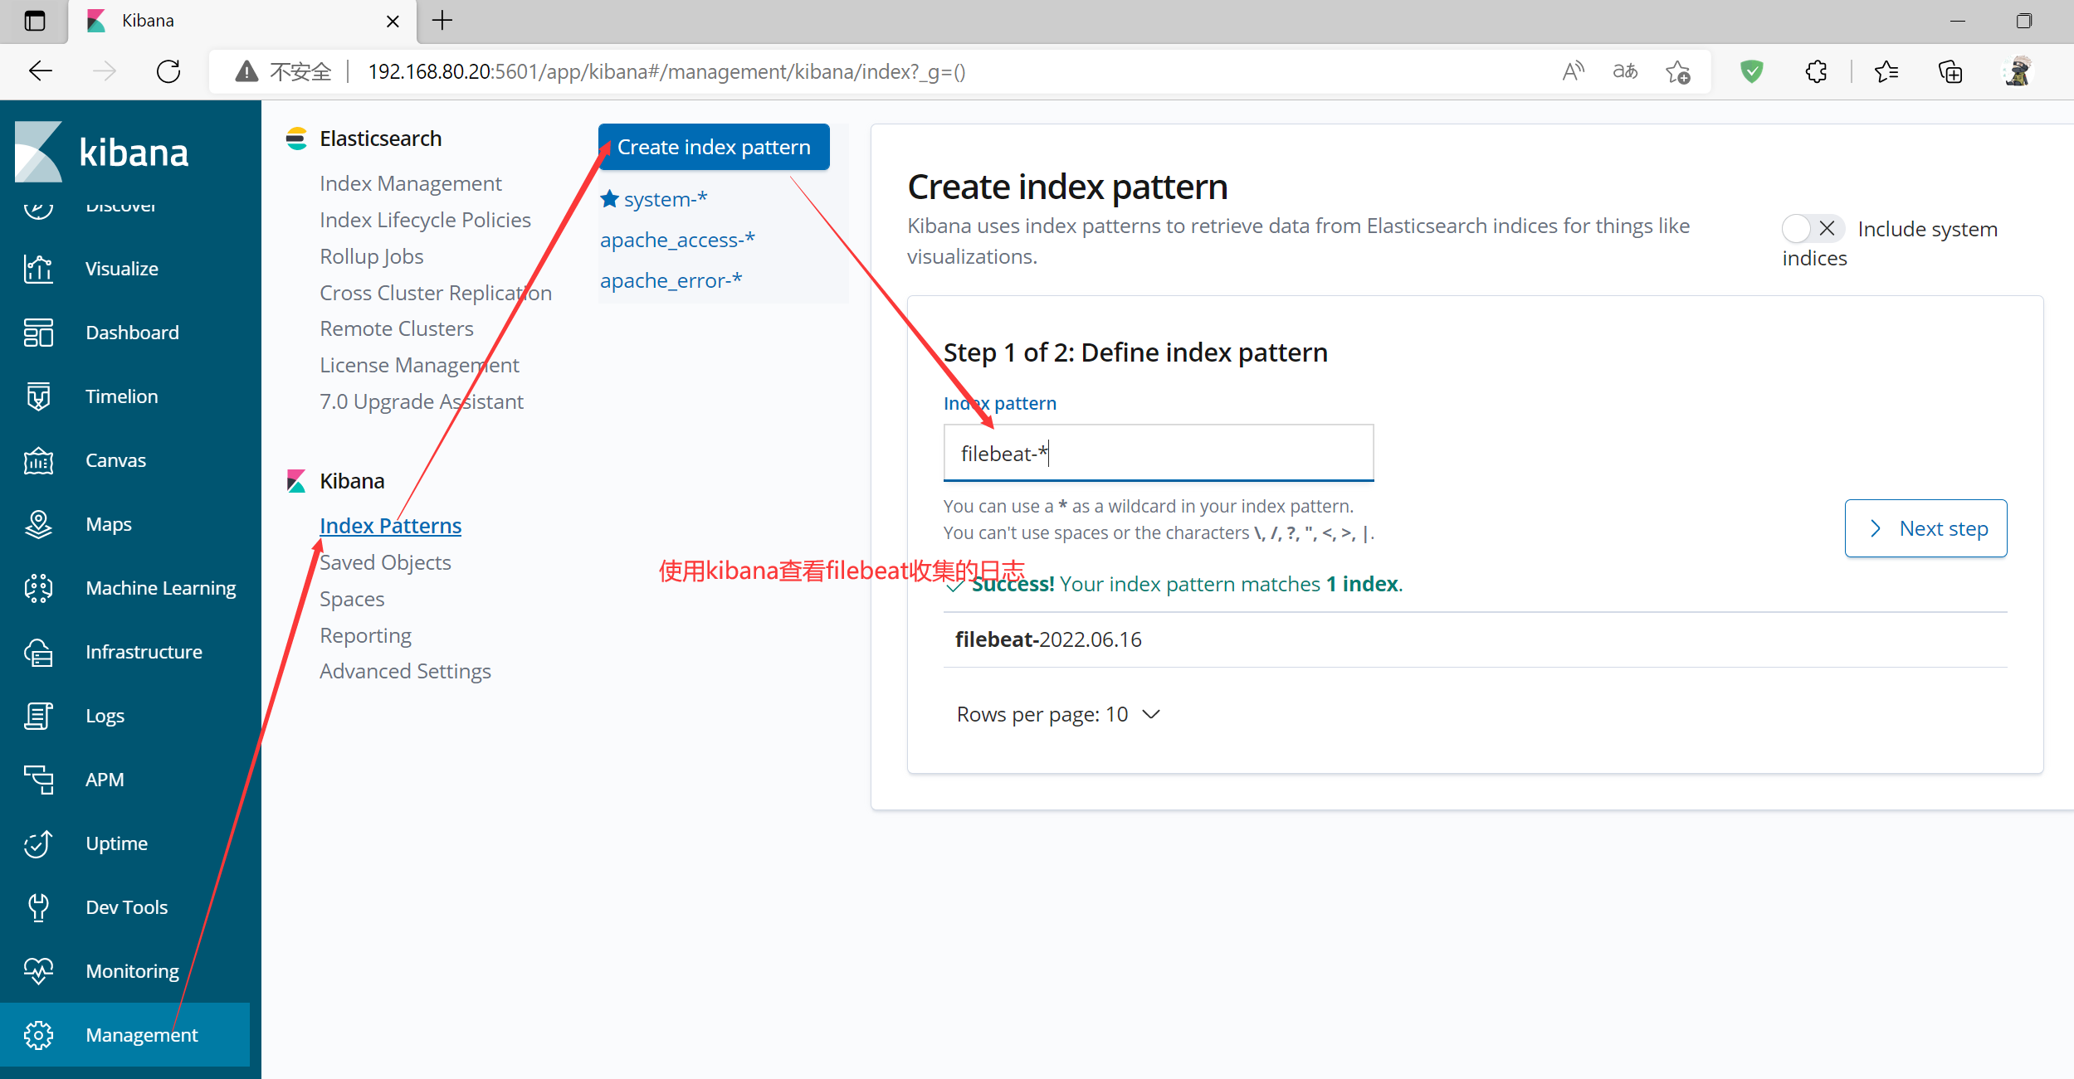2074x1079 pixels.
Task: Enable the system-* index pattern
Action: pyautogui.click(x=666, y=199)
